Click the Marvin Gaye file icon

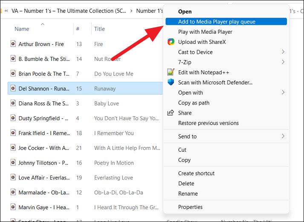[x=13, y=207]
